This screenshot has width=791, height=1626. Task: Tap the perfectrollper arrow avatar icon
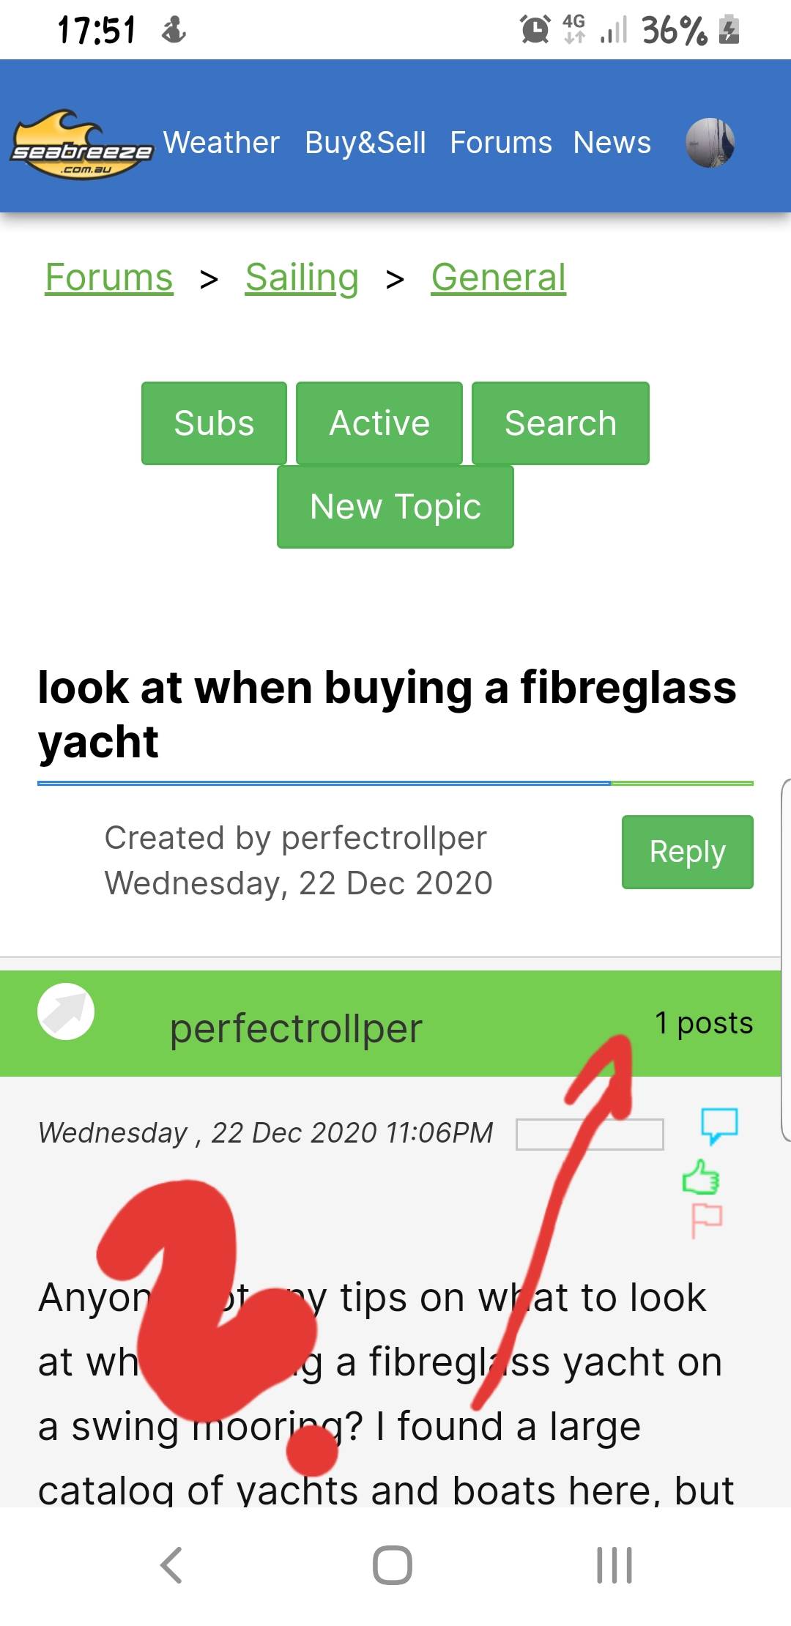(66, 1011)
